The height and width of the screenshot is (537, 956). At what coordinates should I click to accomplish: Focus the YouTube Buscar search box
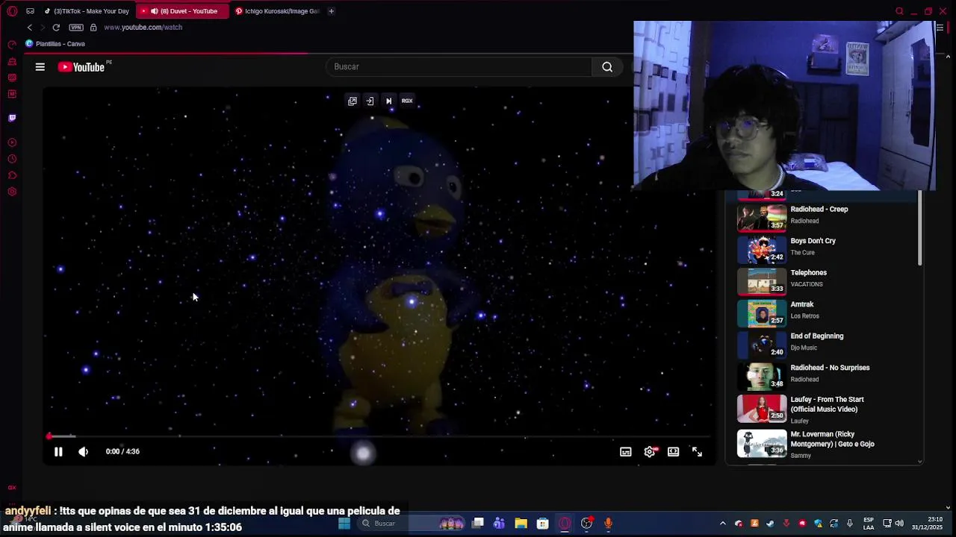pos(459,67)
